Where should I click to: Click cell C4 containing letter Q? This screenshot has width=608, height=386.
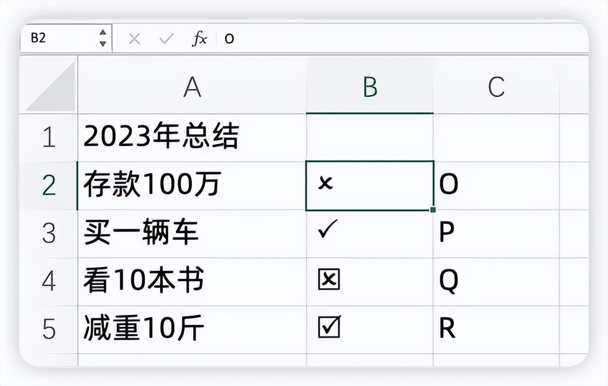[x=496, y=282]
